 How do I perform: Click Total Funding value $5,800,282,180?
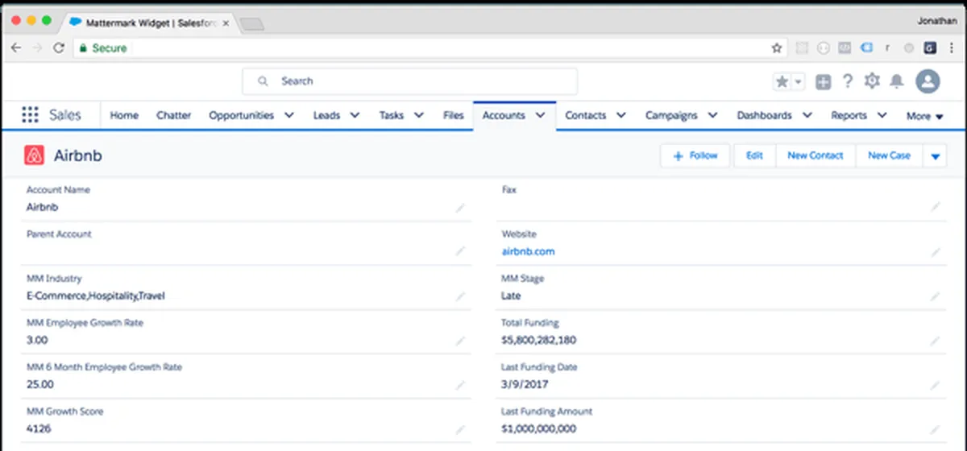[538, 340]
